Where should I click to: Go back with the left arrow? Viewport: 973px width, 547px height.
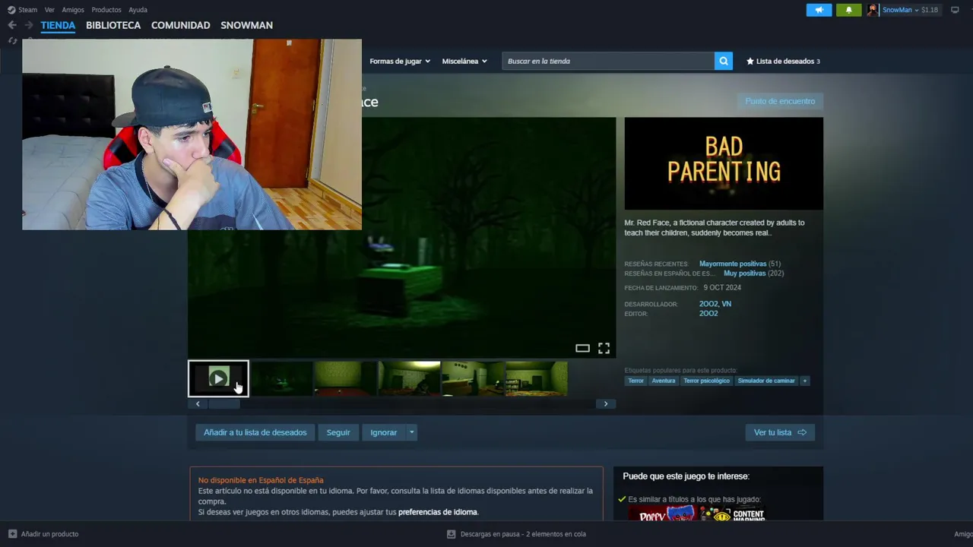[12, 25]
